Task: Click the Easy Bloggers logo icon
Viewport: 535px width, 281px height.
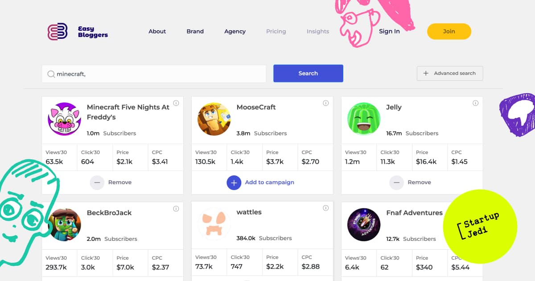Action: [58, 32]
